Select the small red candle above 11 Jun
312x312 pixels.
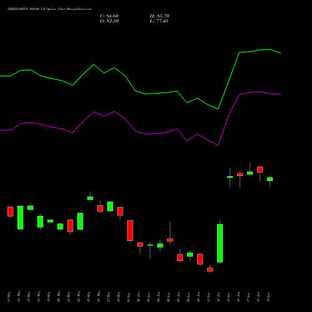click(x=210, y=270)
